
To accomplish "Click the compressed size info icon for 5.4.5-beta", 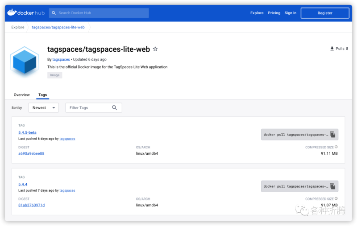I will click(336, 147).
